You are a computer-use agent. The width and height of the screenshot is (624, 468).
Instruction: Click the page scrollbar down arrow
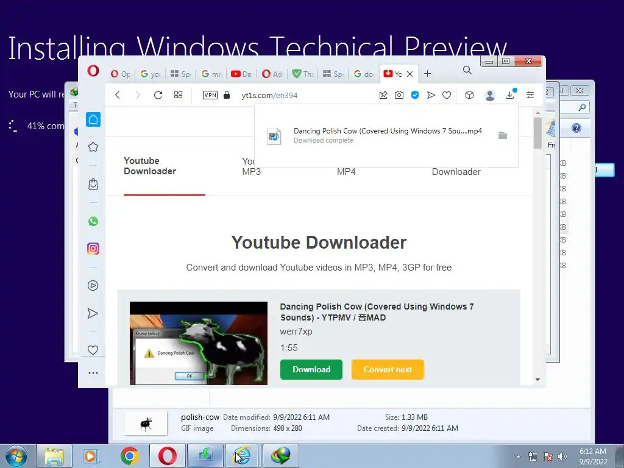click(x=537, y=380)
